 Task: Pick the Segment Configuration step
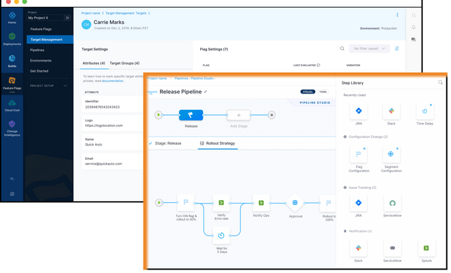point(392,156)
